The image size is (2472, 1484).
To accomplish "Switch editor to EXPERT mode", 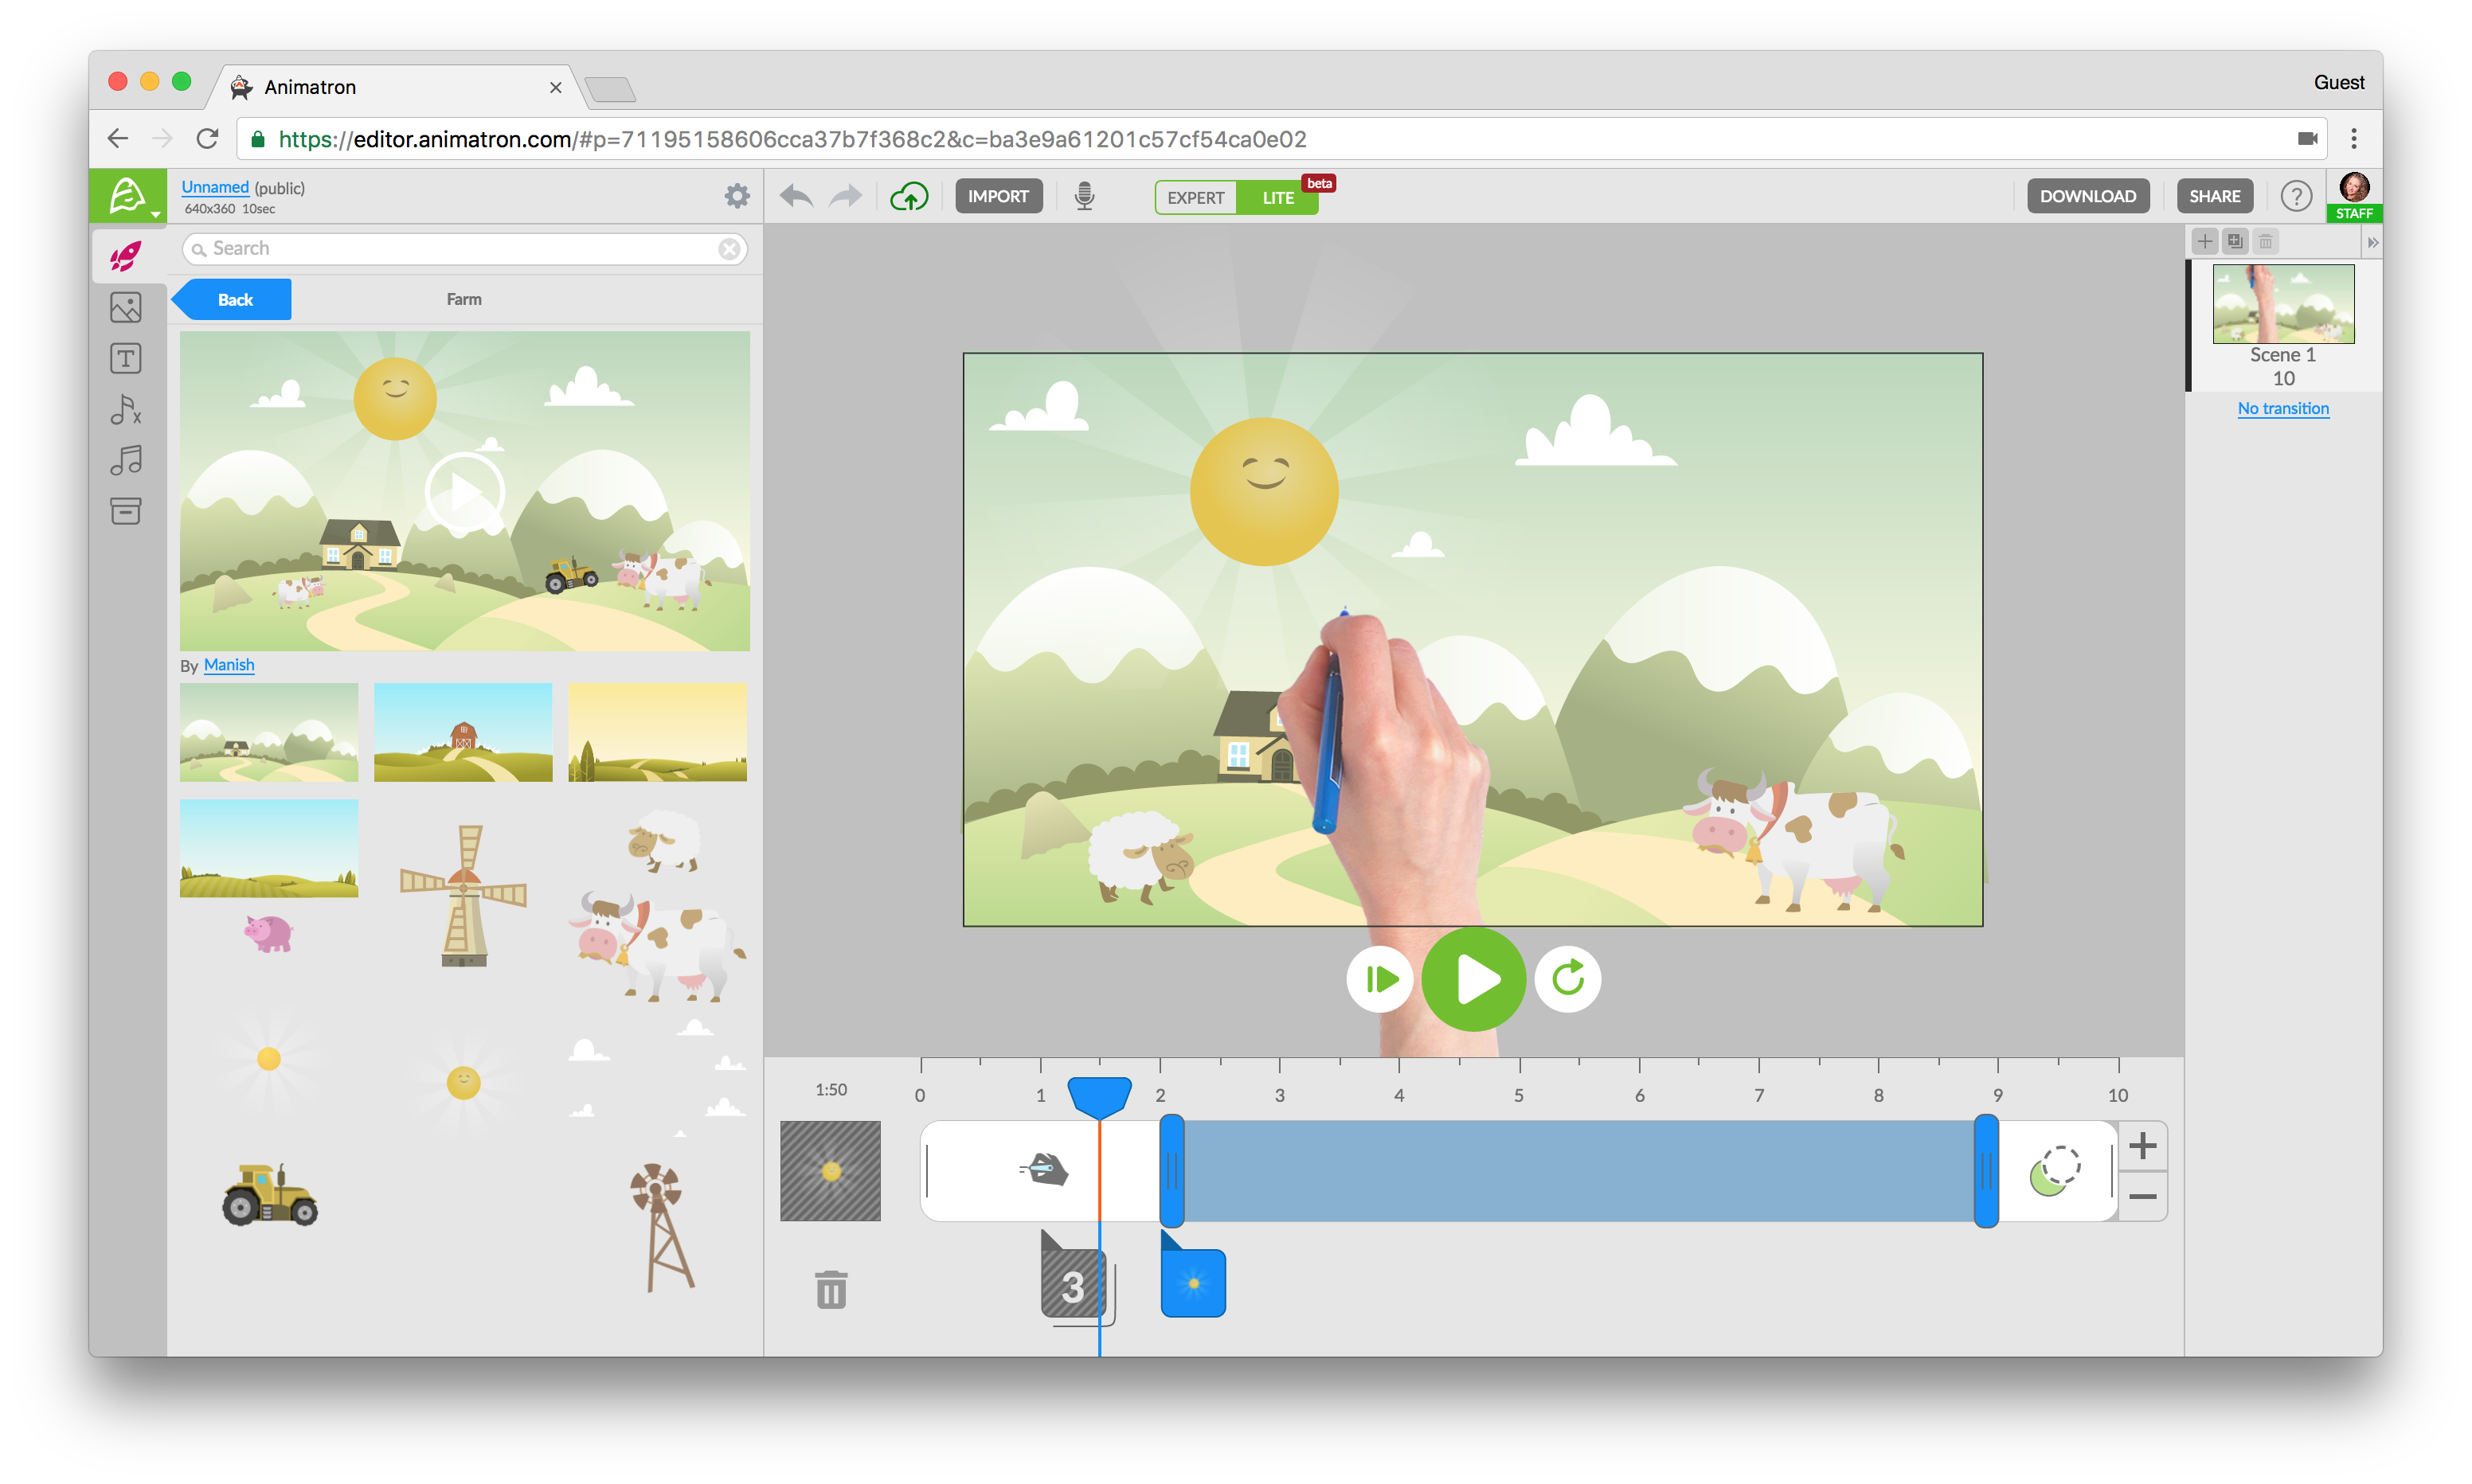I will click(1195, 197).
